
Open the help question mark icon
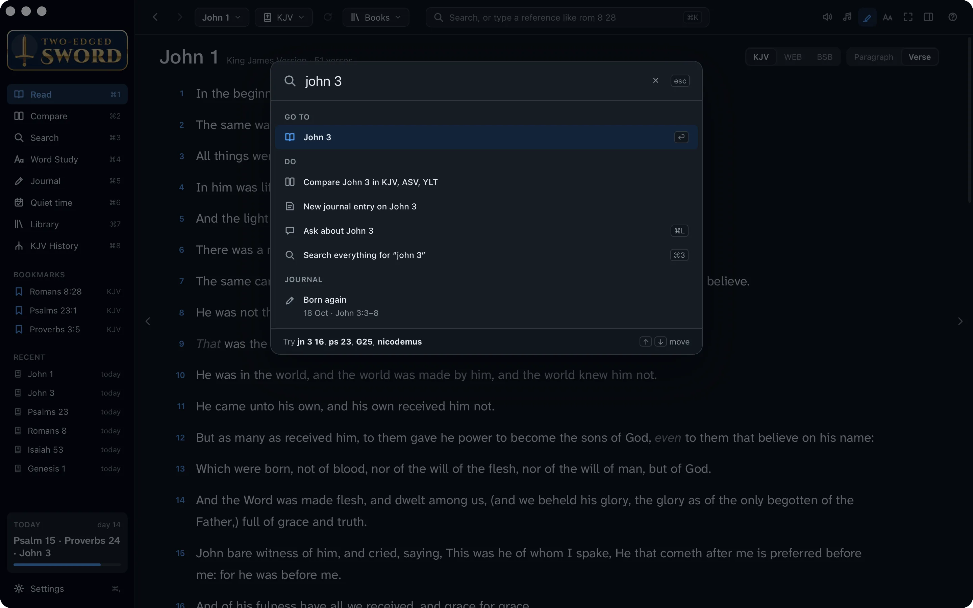point(952,17)
